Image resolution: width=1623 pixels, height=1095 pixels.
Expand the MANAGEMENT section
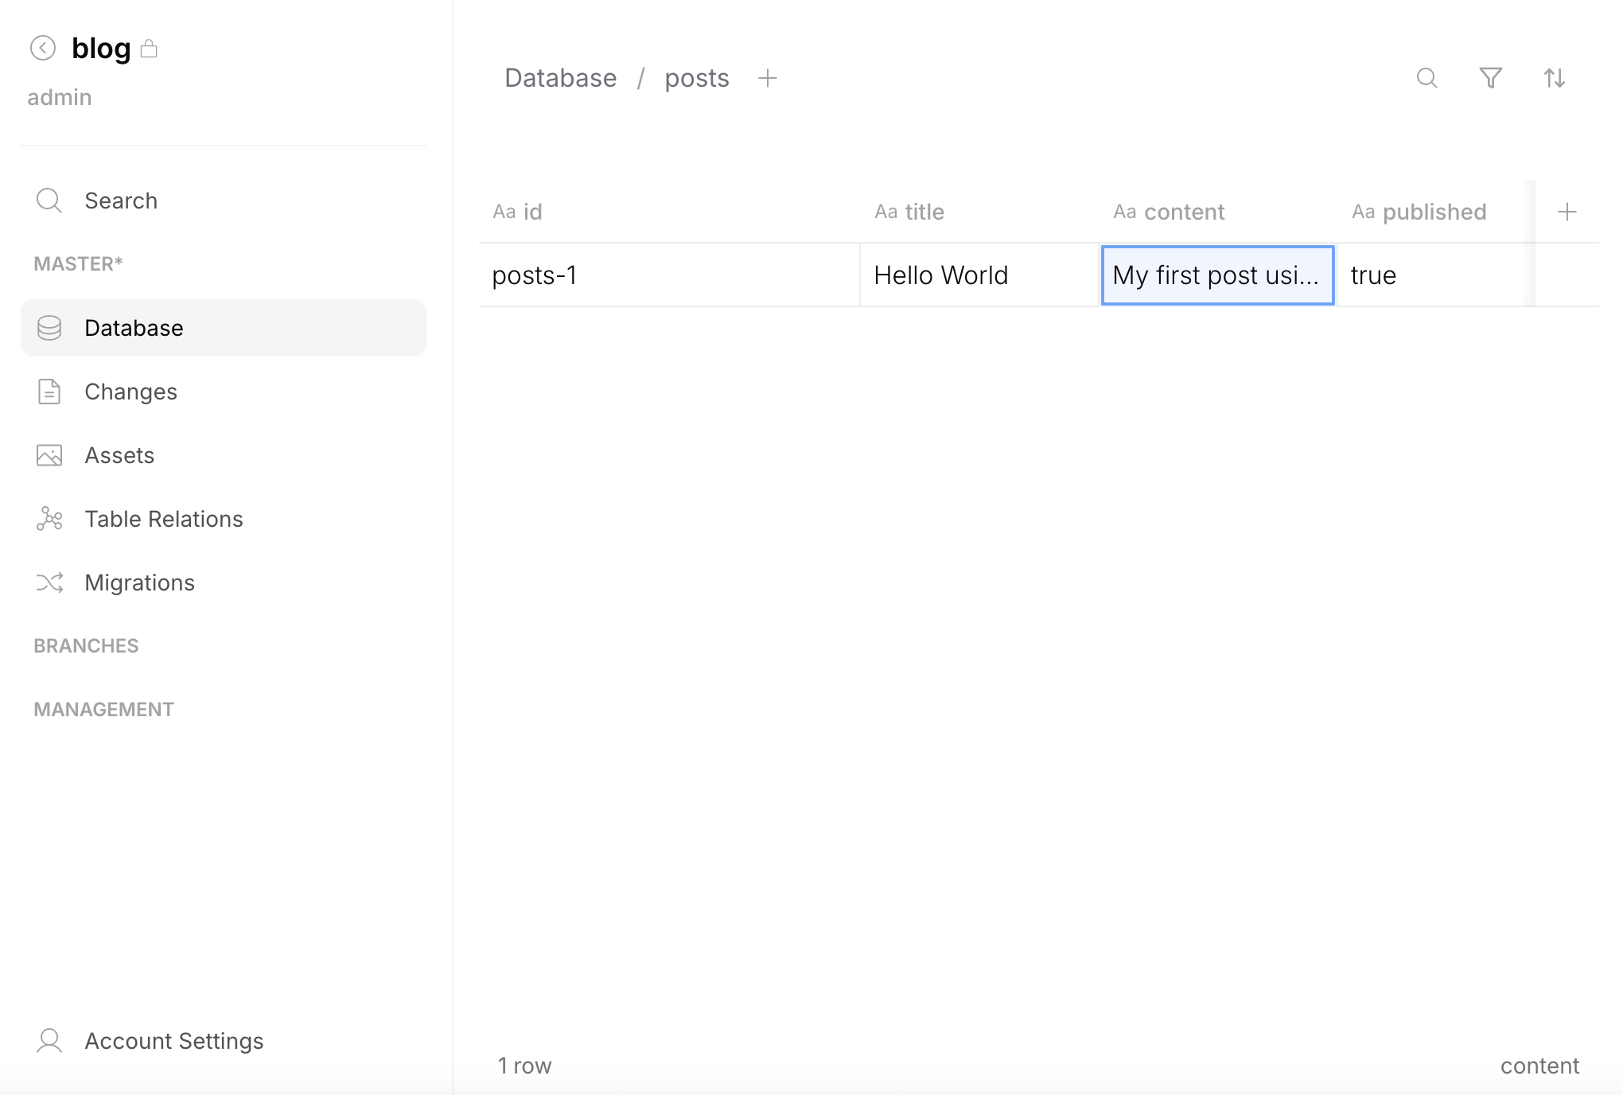tap(103, 708)
